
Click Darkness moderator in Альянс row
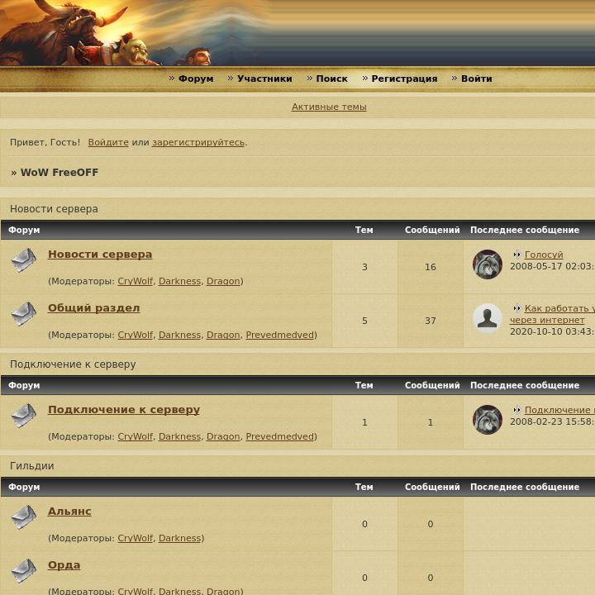click(x=179, y=539)
